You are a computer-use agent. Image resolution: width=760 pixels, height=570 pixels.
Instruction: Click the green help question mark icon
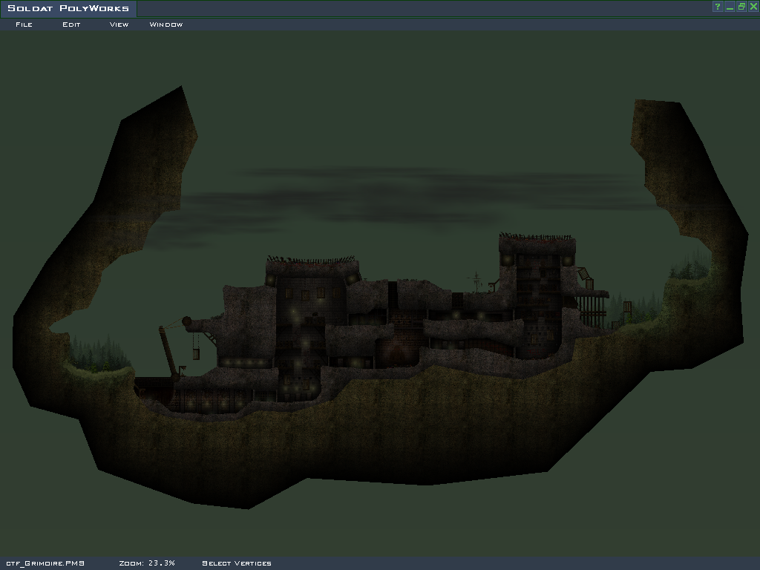(718, 7)
